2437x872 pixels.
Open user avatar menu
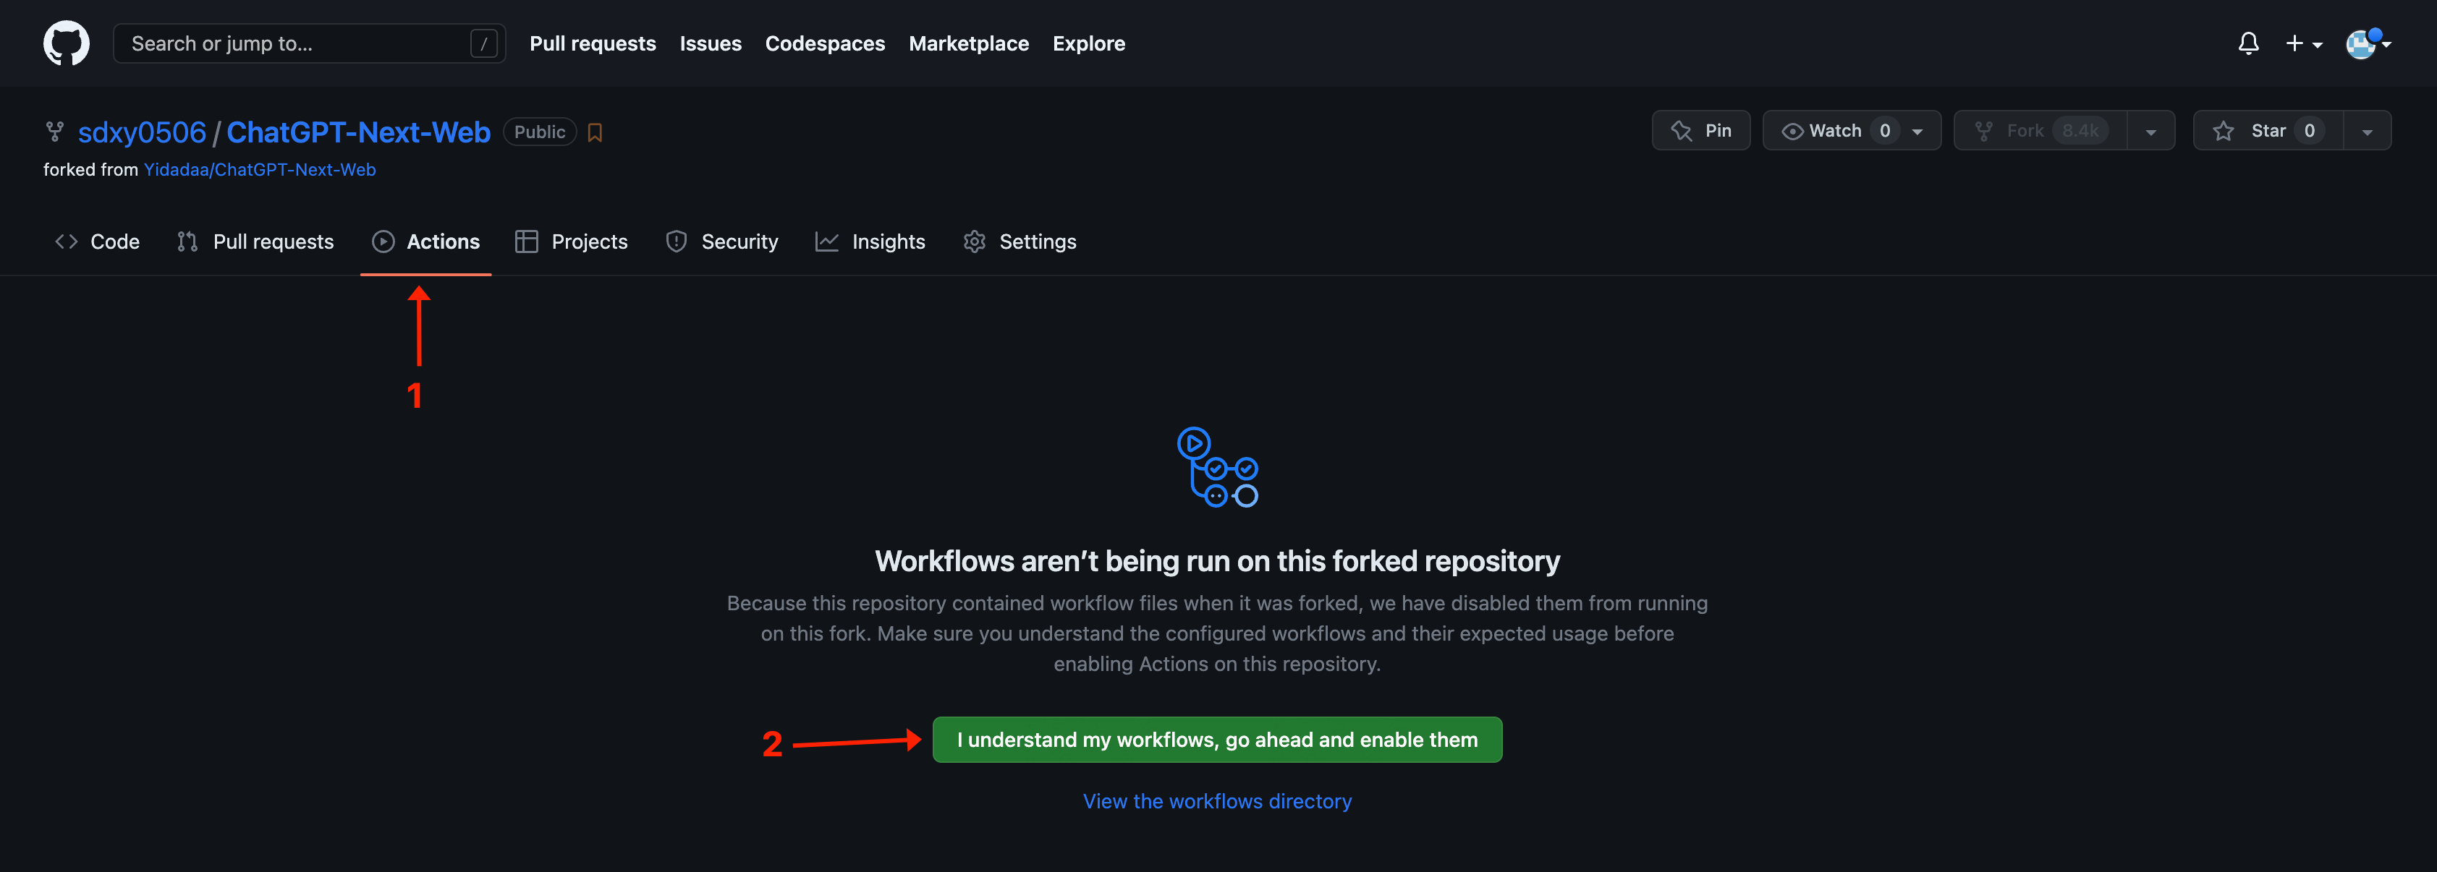coord(2368,43)
